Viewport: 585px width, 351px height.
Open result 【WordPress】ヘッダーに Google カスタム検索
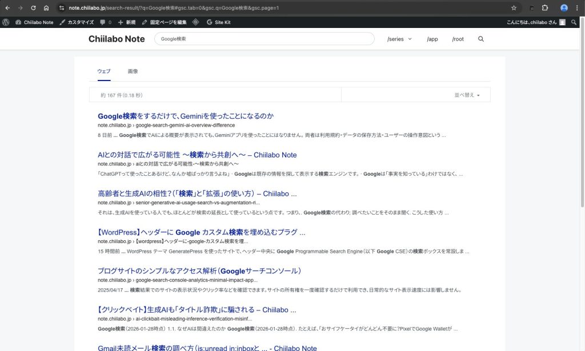click(x=202, y=232)
